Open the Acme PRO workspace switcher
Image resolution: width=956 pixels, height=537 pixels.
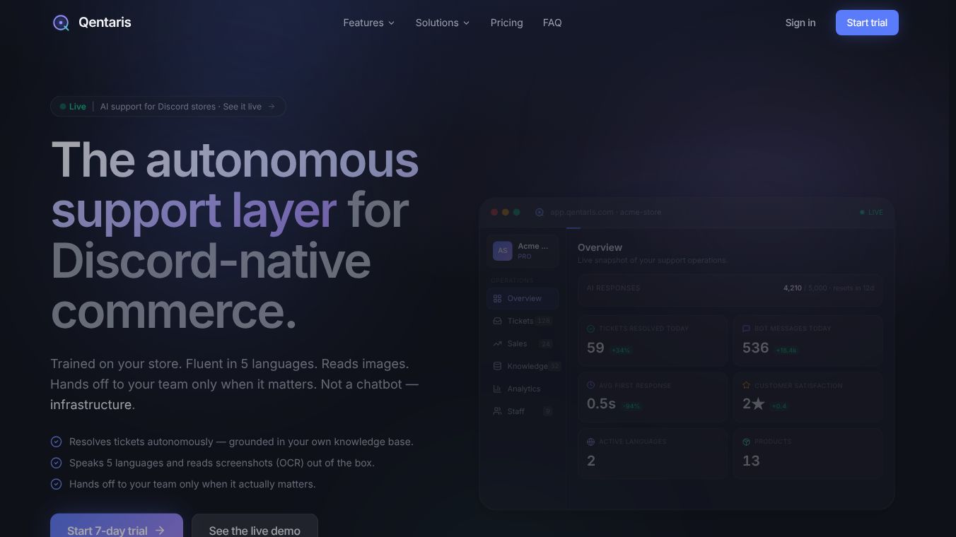[523, 251]
